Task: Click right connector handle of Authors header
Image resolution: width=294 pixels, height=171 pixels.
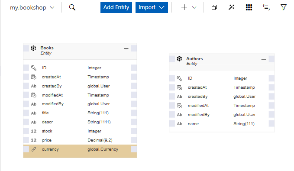Action: tap(271, 59)
